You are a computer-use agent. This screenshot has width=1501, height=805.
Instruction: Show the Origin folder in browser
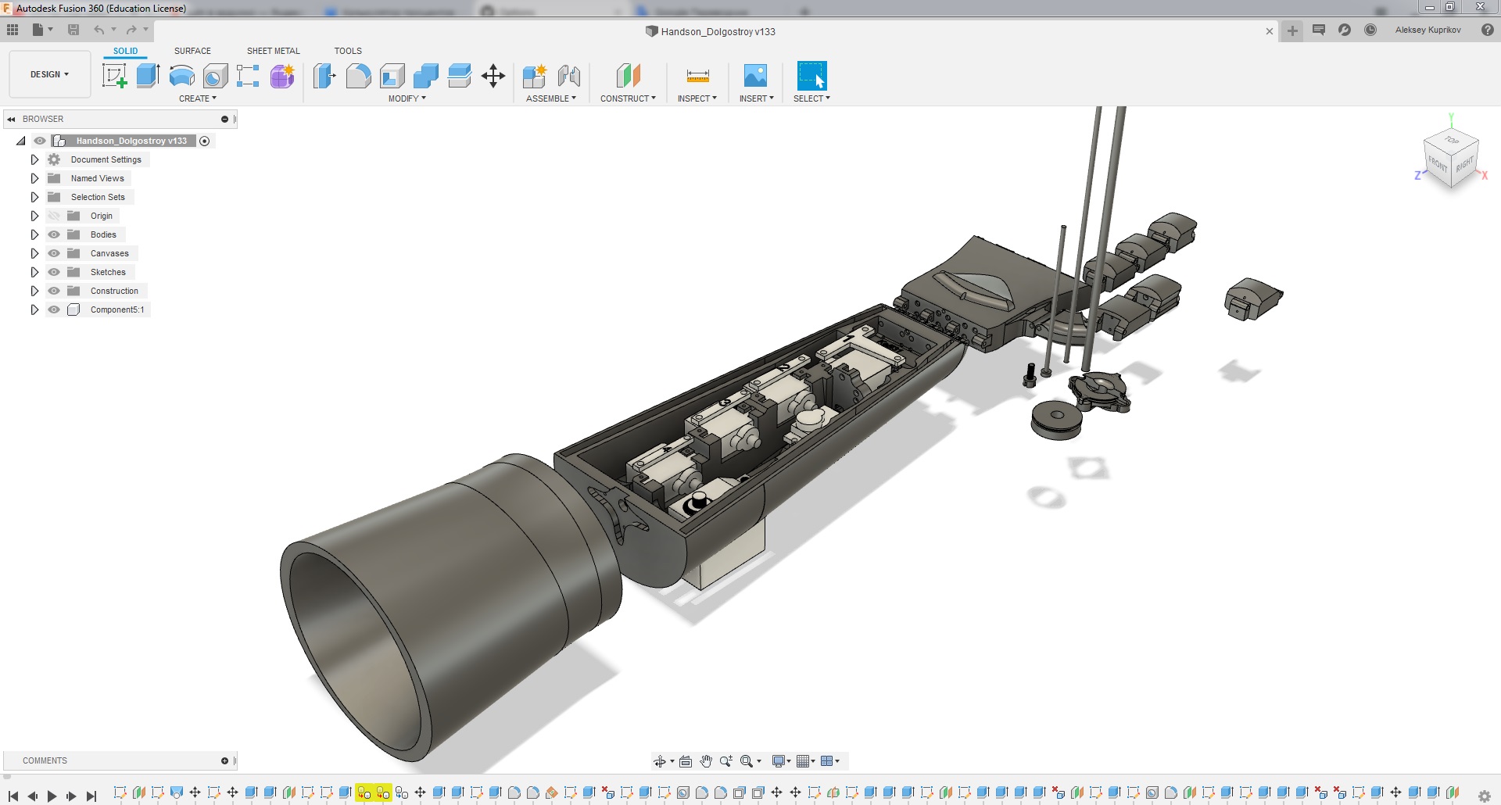pyautogui.click(x=53, y=216)
